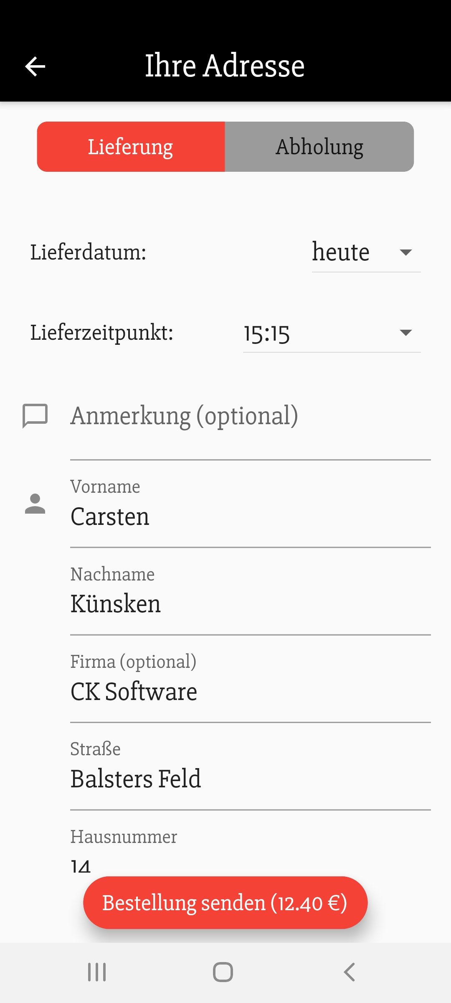
Task: Send order with Bestellung senden button
Action: coord(225,903)
